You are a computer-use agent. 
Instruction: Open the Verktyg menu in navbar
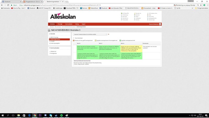click(x=77, y=24)
